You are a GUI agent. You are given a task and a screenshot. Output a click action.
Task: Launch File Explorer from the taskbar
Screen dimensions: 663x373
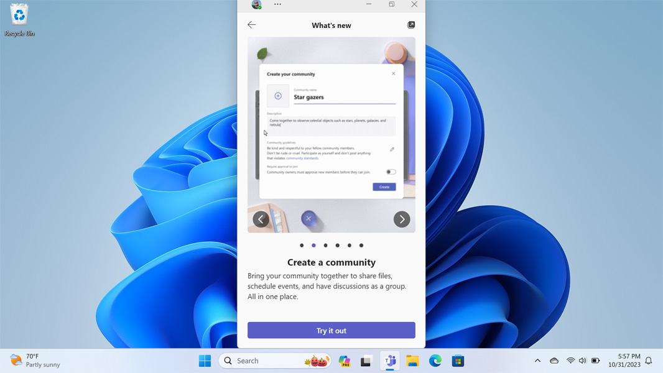[412, 361]
